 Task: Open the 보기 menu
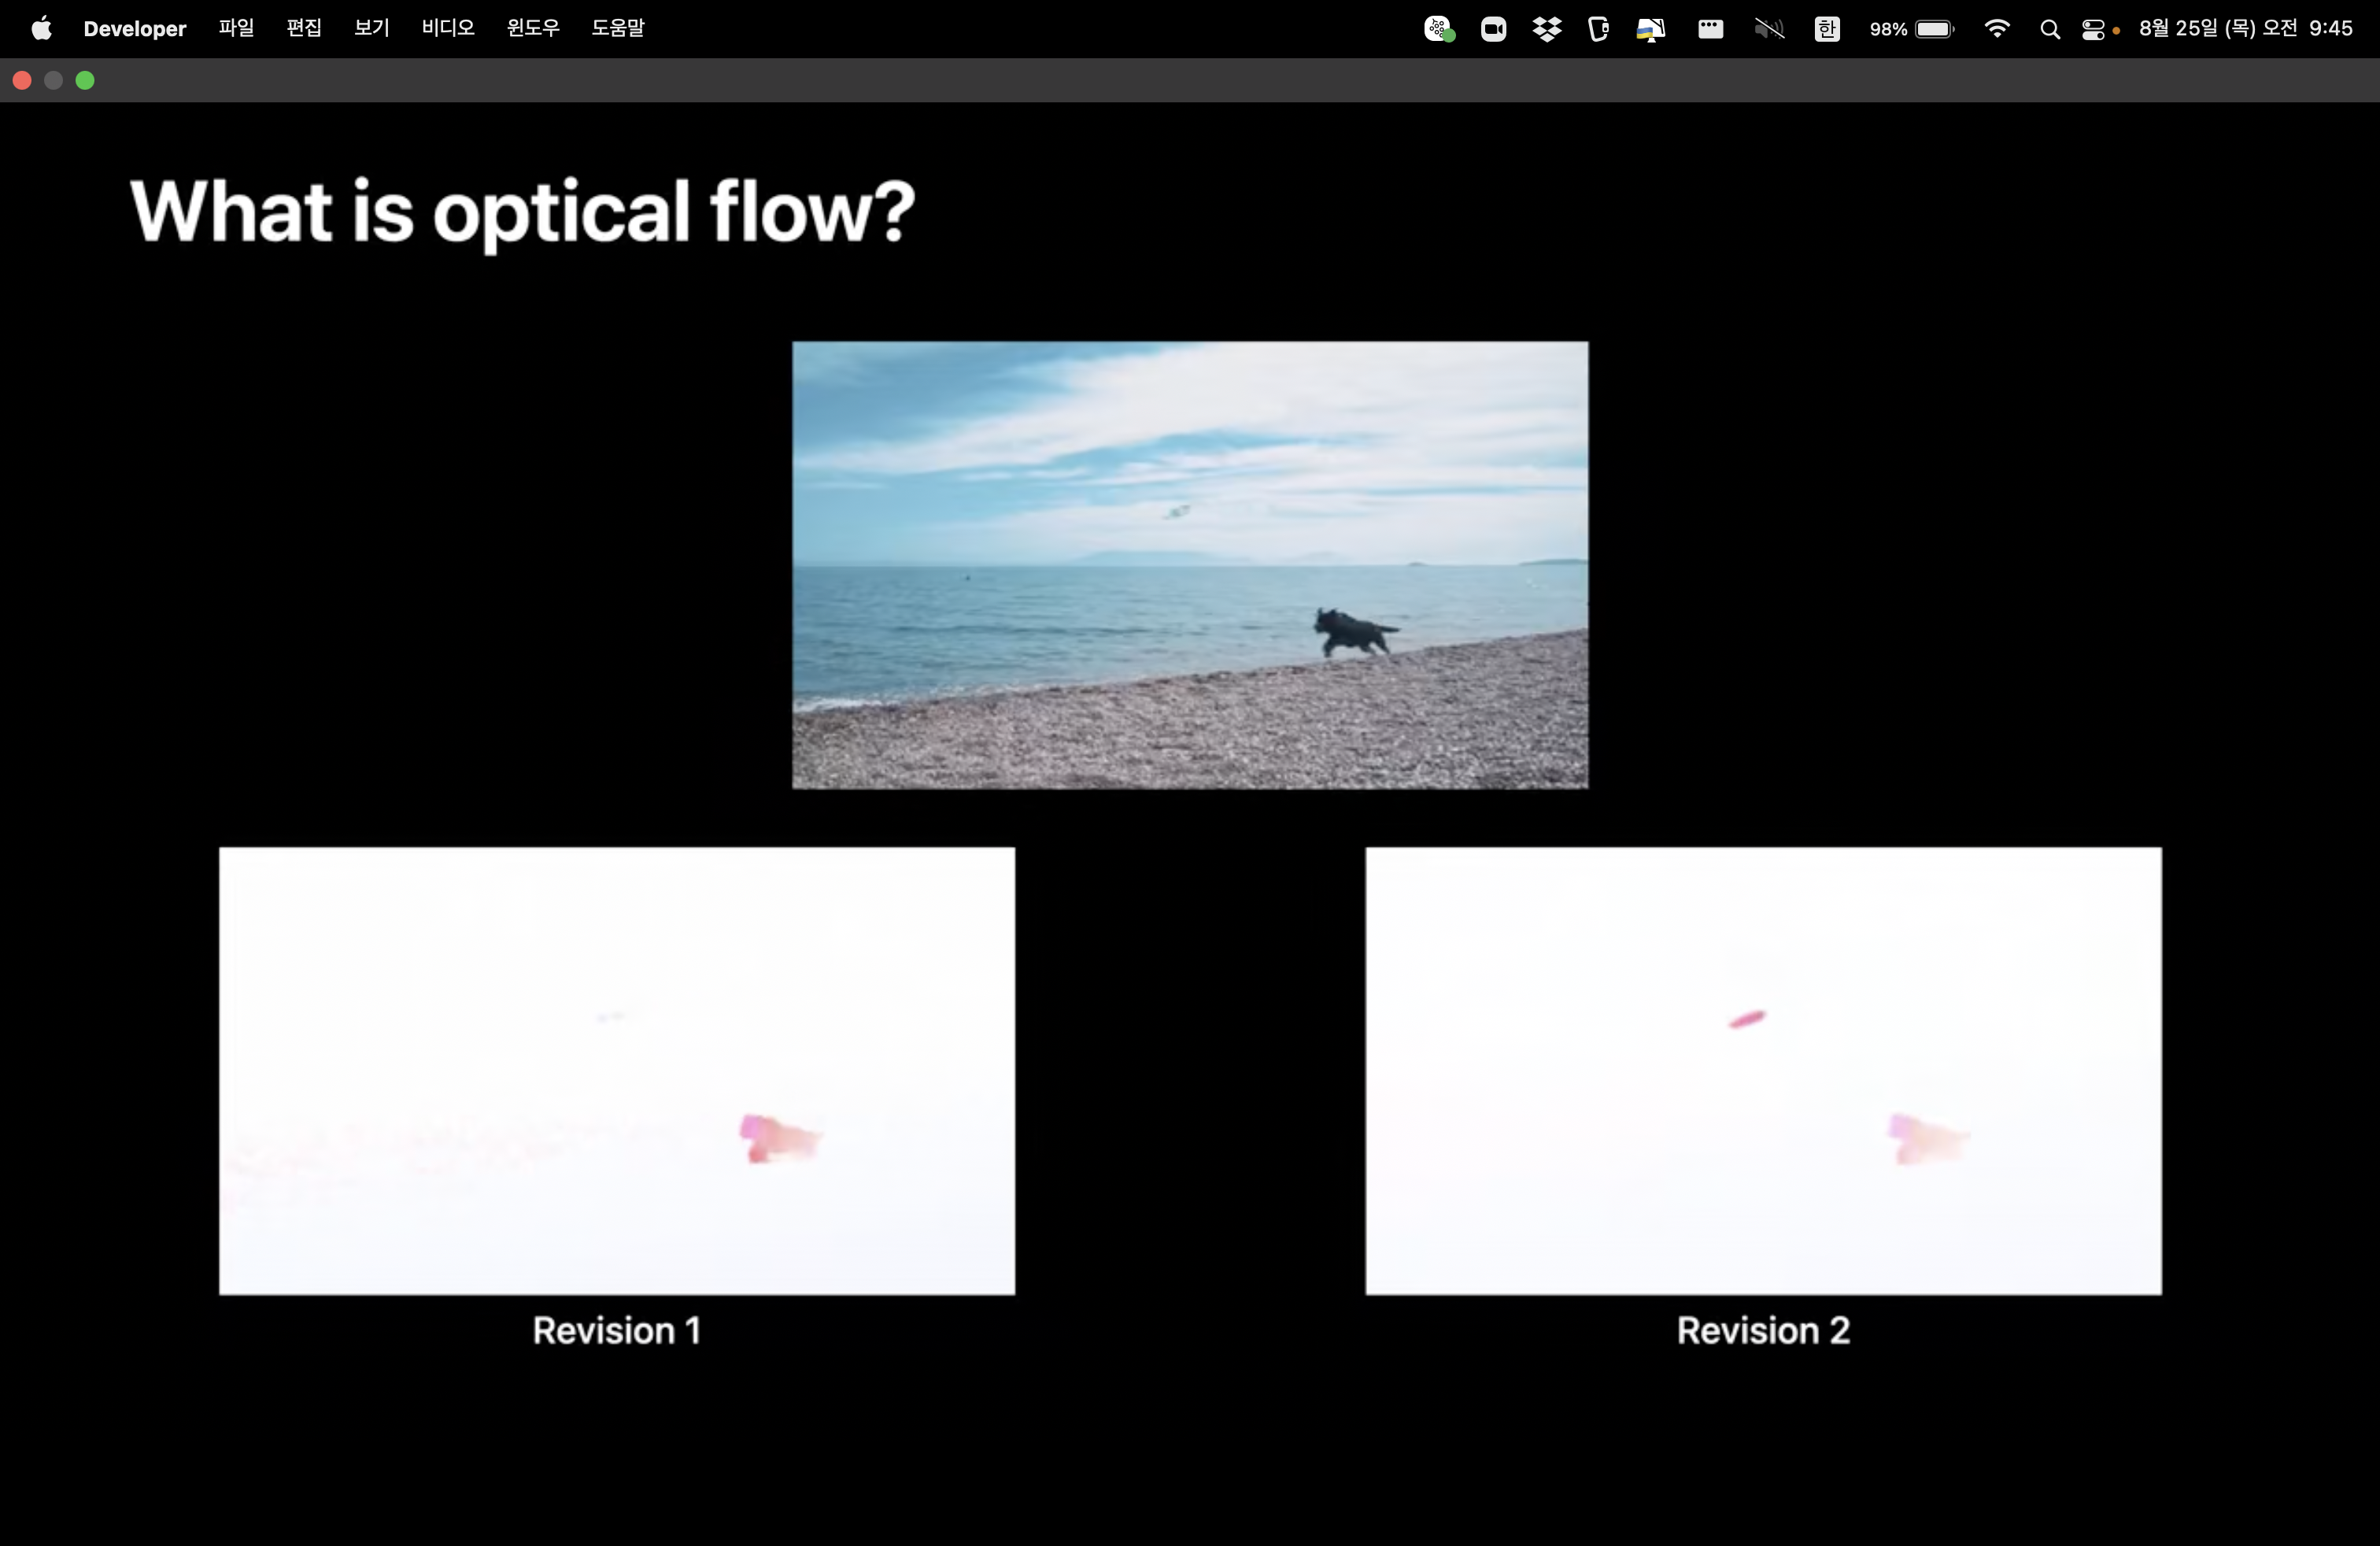(x=371, y=28)
